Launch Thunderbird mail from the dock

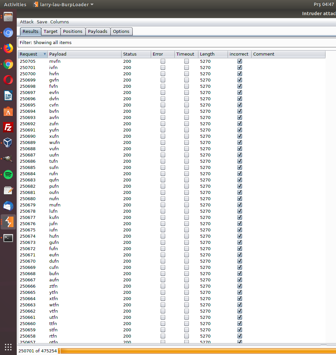tap(8, 206)
